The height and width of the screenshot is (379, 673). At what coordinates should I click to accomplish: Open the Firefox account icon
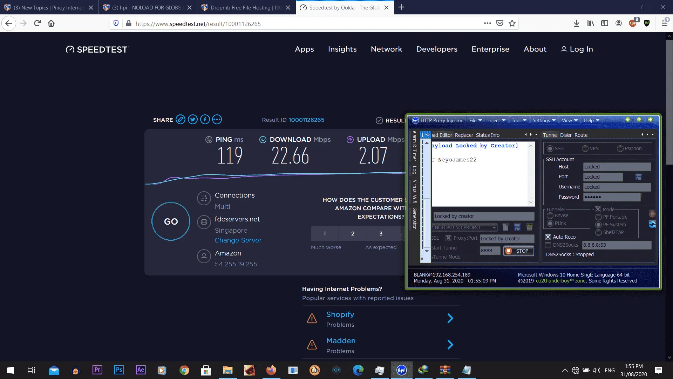(619, 24)
